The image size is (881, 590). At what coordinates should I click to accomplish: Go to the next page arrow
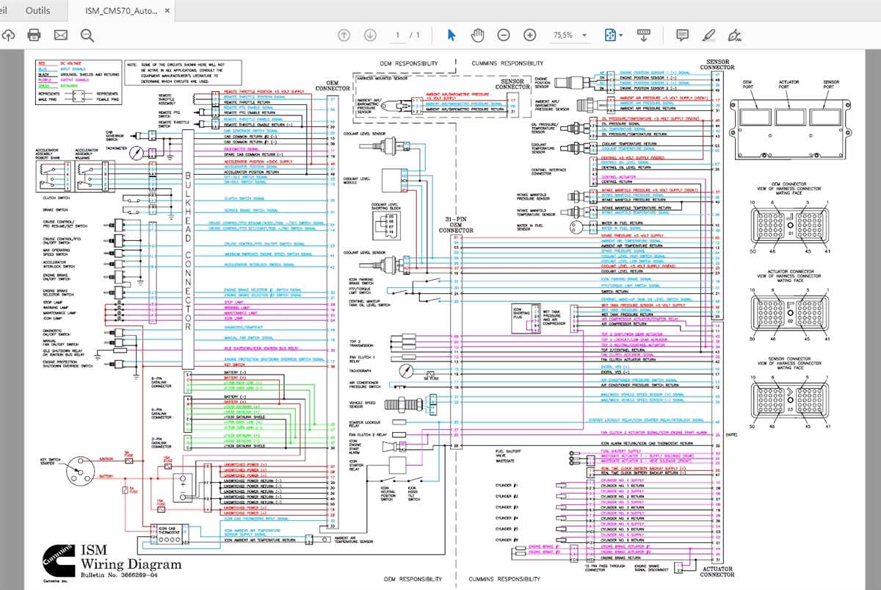370,35
